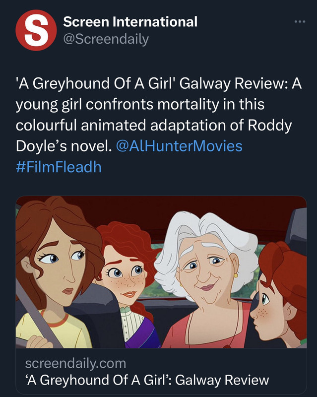317x397 pixels.
Task: Click the words "Doyle's novel." in the tweet
Action: (x=63, y=146)
